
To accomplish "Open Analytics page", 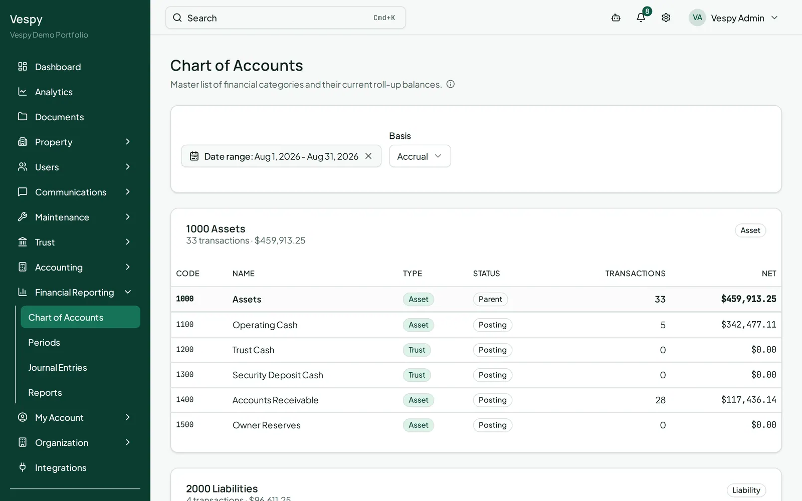I will [x=75, y=92].
